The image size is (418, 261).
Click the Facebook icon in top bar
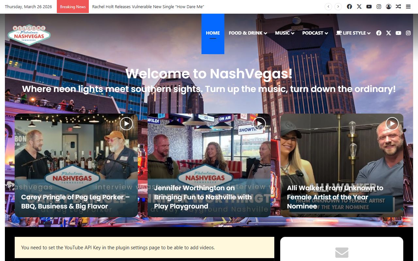pos(349,7)
